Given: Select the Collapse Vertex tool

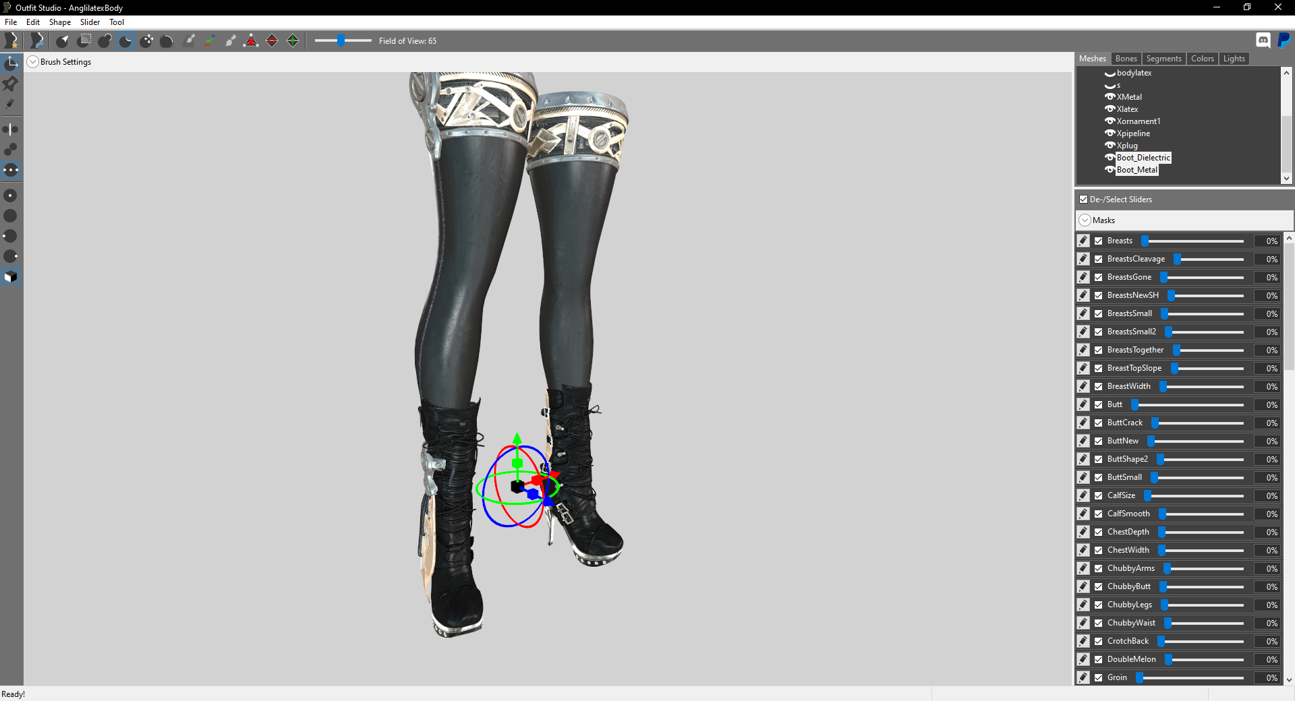Looking at the screenshot, I should coord(251,41).
